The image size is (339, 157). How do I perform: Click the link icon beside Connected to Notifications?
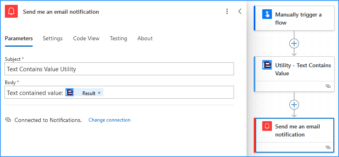click(8, 120)
